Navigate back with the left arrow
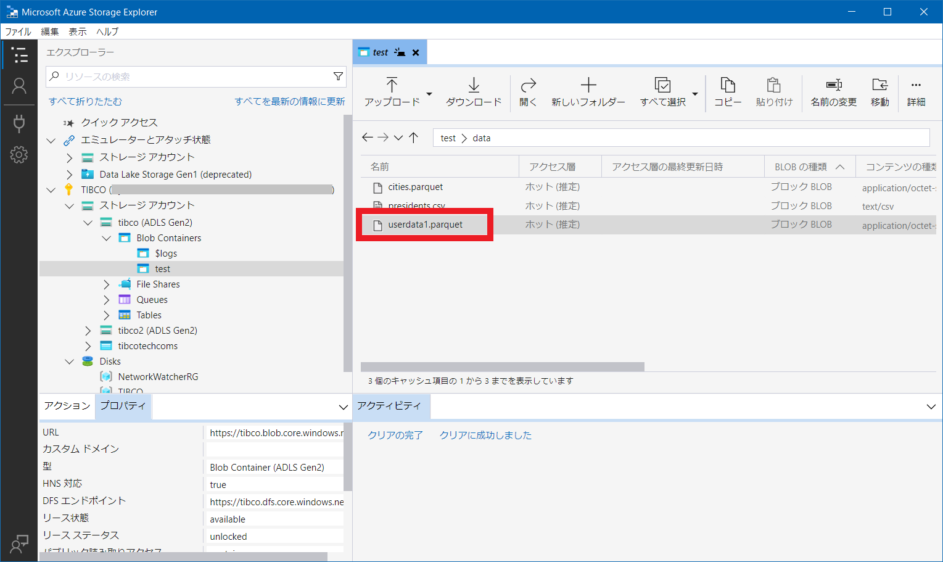 (x=368, y=138)
